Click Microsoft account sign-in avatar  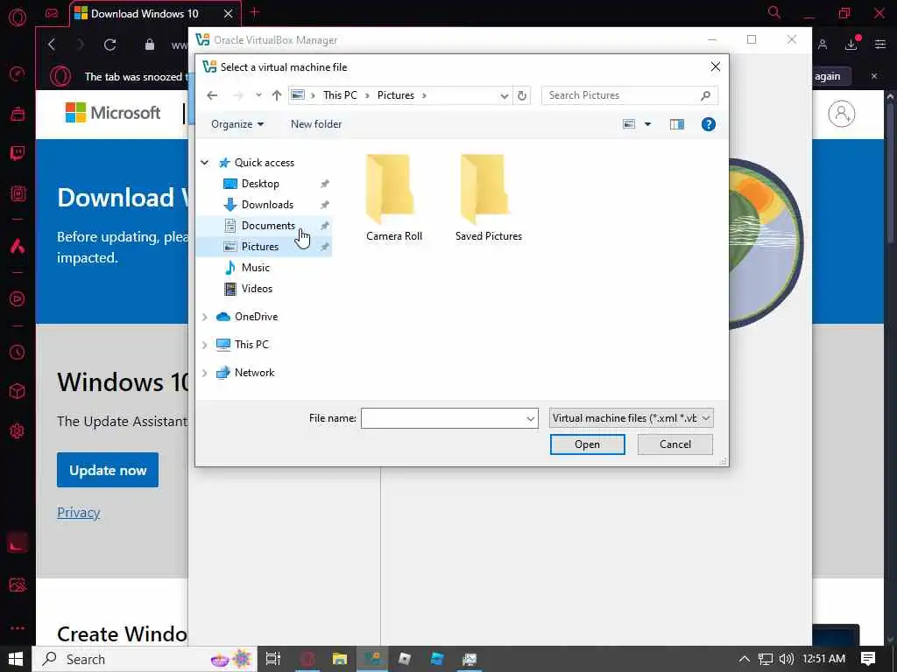click(842, 114)
